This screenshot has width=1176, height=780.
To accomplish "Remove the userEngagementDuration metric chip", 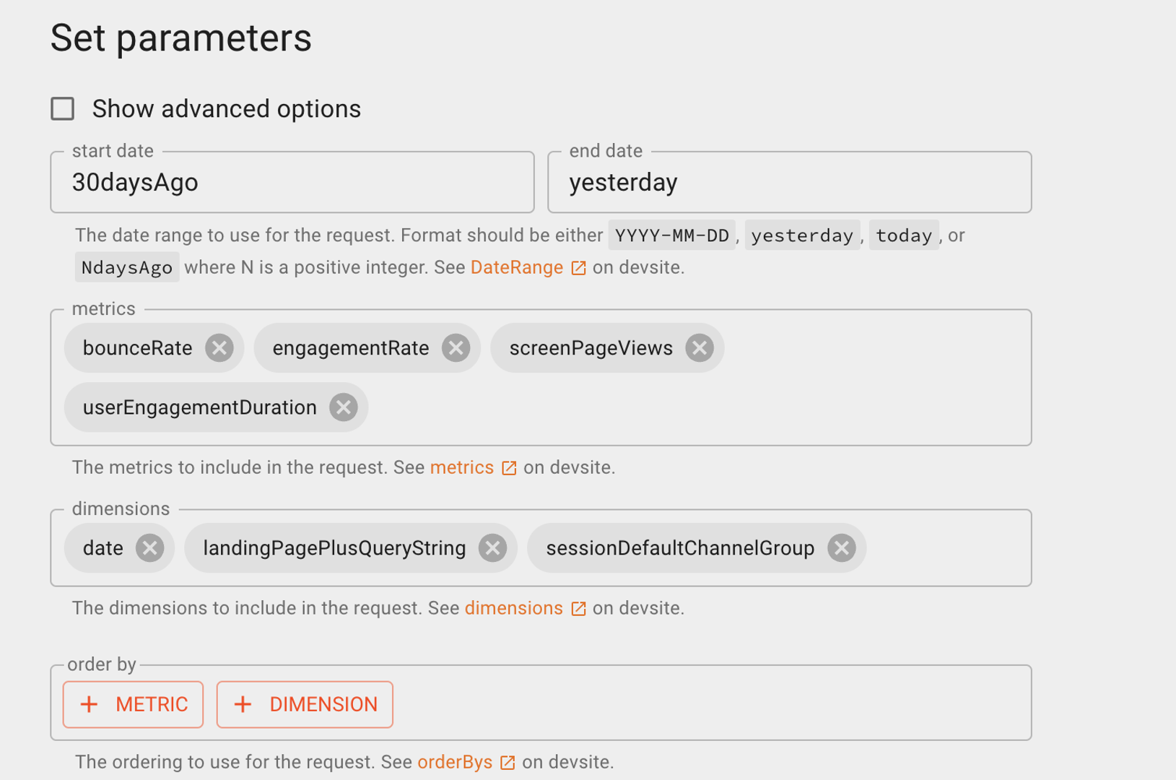I will 343,407.
